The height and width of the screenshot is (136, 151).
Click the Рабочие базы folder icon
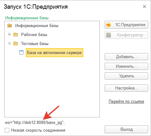16,34
